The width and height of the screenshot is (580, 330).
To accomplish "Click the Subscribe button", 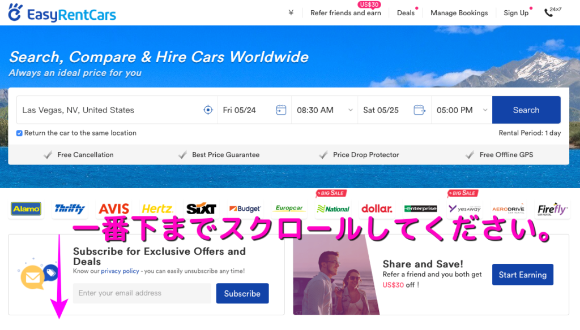I will click(242, 294).
